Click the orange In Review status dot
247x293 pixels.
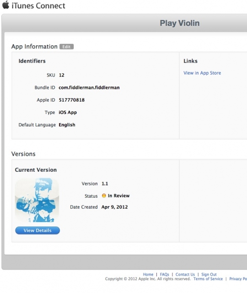[x=104, y=195]
